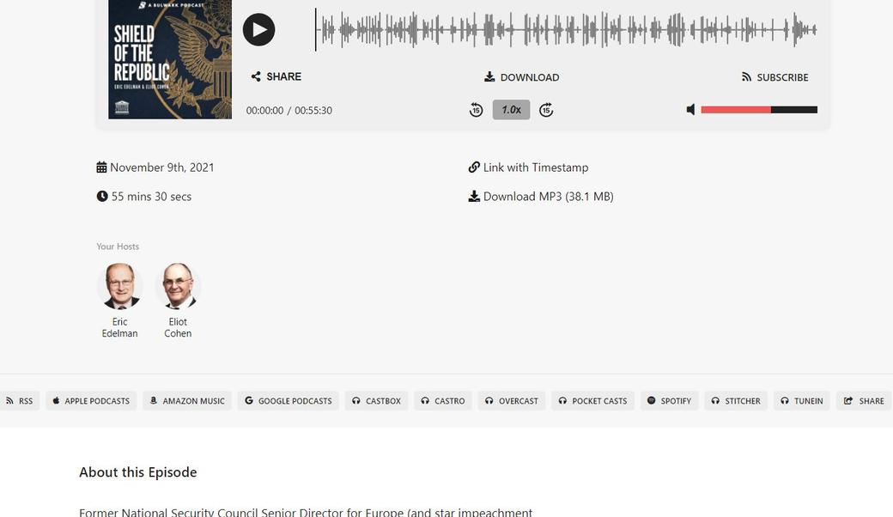
Task: Open Amazon Music listing
Action: [187, 401]
